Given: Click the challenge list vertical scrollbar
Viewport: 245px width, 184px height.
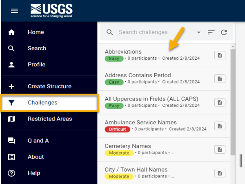Looking at the screenshot, I should pos(233,102).
